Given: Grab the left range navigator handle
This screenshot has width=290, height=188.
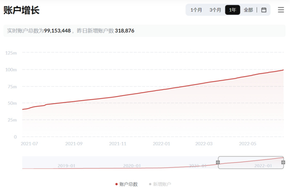Looking at the screenshot, I should pyautogui.click(x=218, y=162).
